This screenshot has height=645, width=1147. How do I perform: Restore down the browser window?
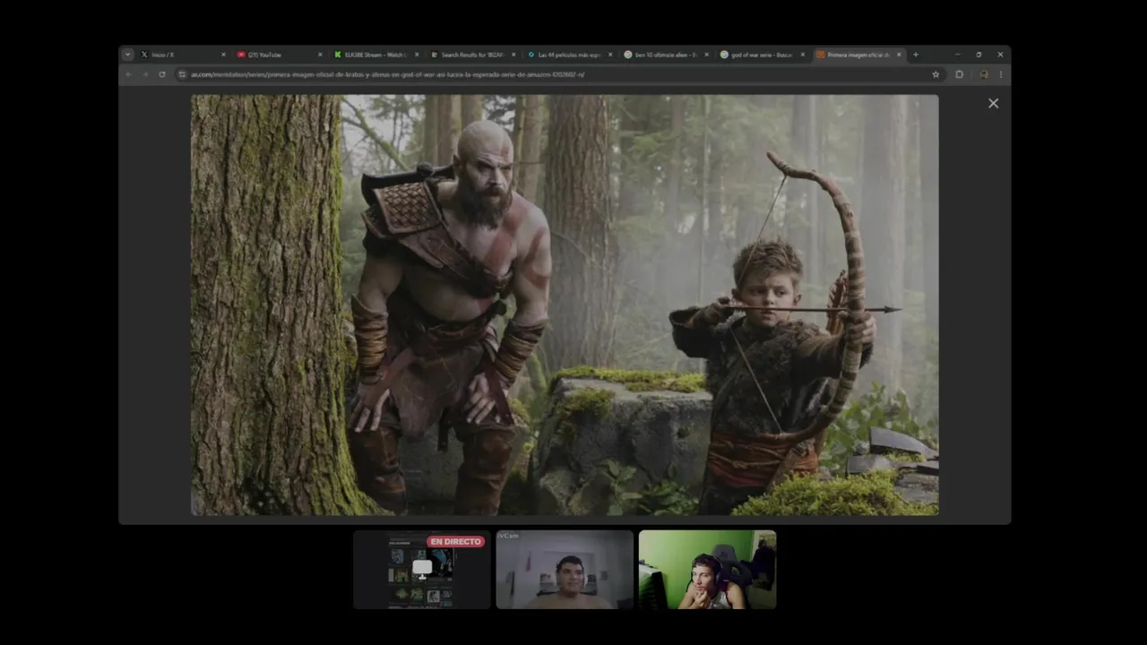979,55
